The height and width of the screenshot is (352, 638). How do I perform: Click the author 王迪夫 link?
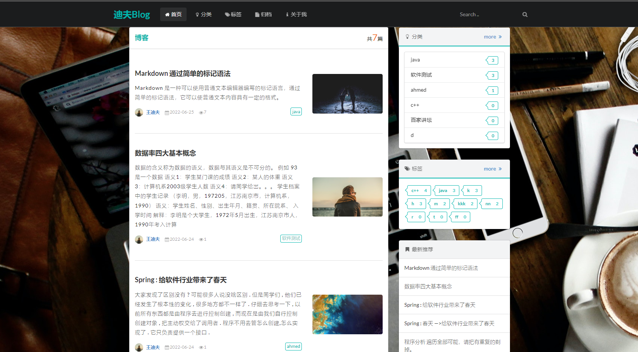point(153,112)
